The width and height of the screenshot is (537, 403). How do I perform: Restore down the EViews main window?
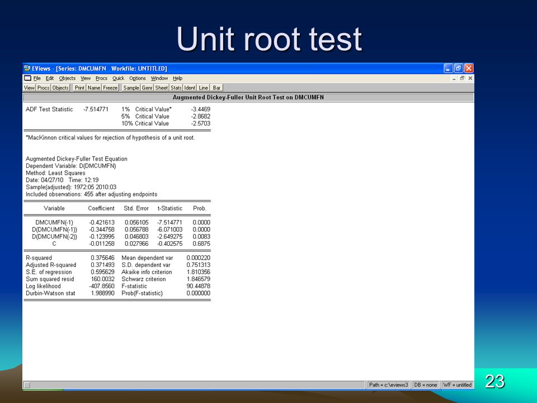[458, 68]
